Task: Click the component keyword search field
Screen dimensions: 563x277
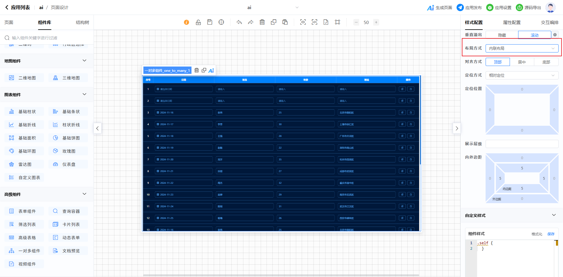Action: (50, 38)
